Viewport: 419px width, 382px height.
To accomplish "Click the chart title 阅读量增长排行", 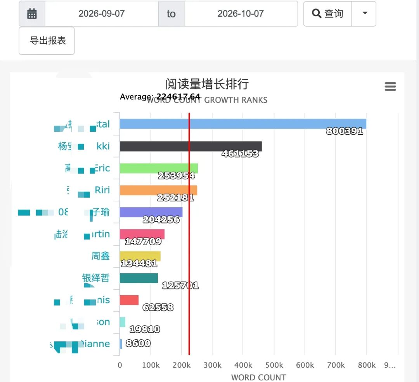I will pyautogui.click(x=207, y=84).
